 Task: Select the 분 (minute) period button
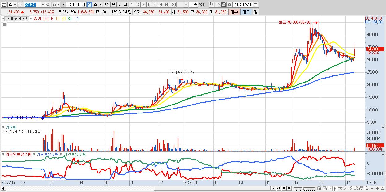[113, 5]
